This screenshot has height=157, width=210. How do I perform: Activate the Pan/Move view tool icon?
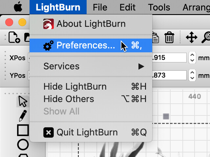[192, 37]
